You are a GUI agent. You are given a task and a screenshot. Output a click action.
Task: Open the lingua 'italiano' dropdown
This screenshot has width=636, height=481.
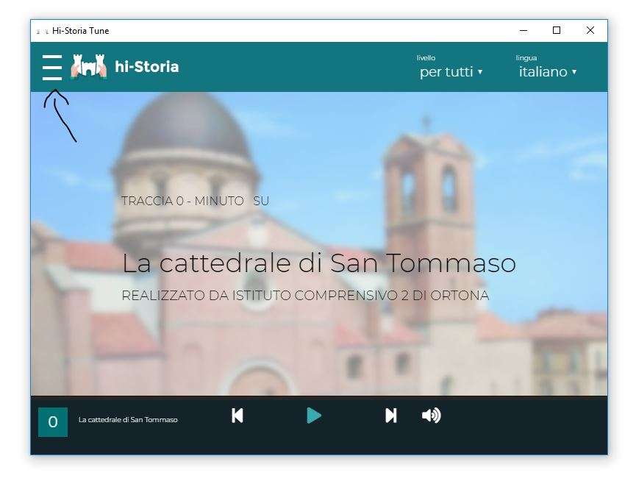548,72
